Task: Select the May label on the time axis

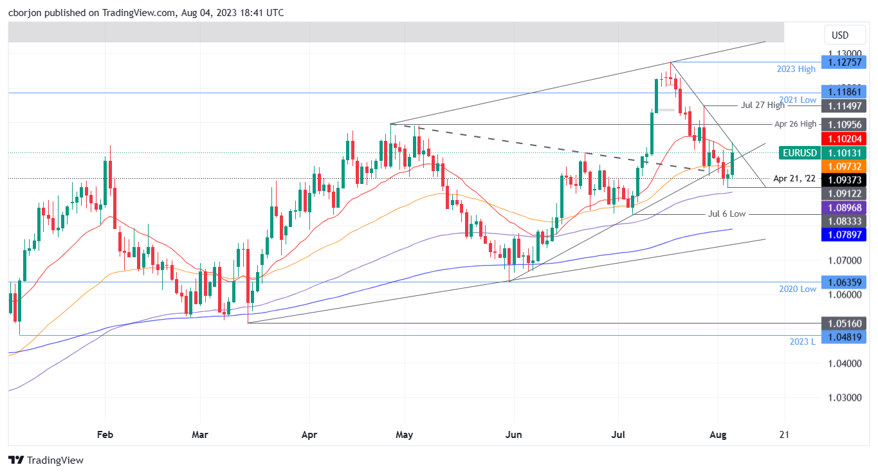Action: point(405,435)
